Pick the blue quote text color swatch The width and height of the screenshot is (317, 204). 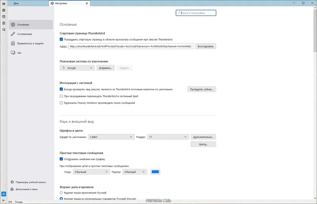(x=155, y=172)
